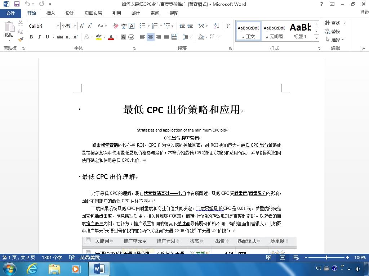Apply red font color
The height and width of the screenshot is (276, 369).
111,37
